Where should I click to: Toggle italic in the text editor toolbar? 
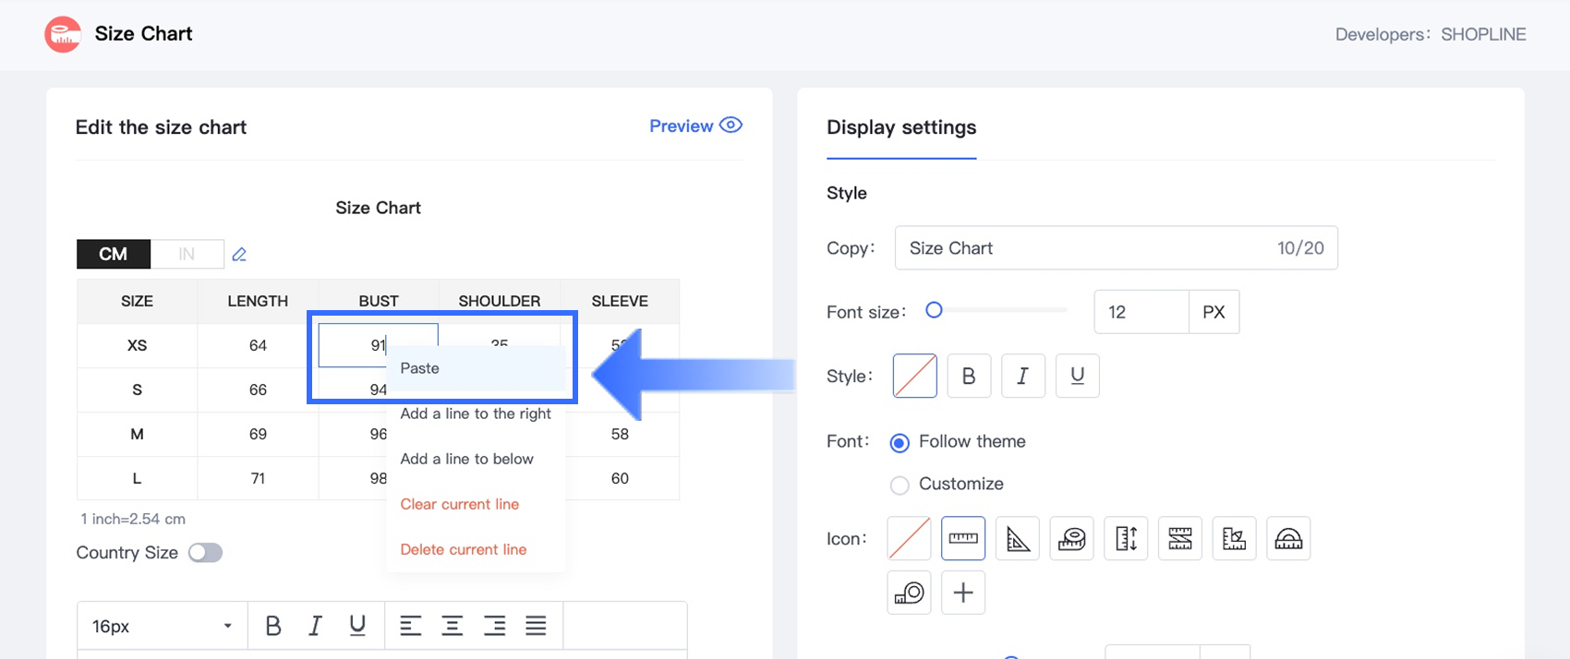click(x=315, y=626)
